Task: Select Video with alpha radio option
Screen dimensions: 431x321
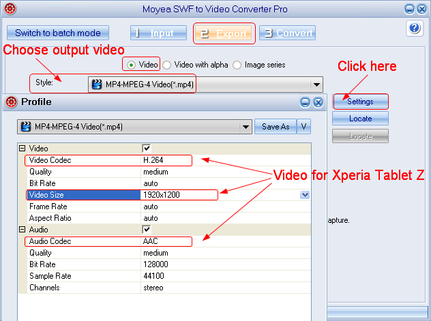Action: (x=166, y=65)
